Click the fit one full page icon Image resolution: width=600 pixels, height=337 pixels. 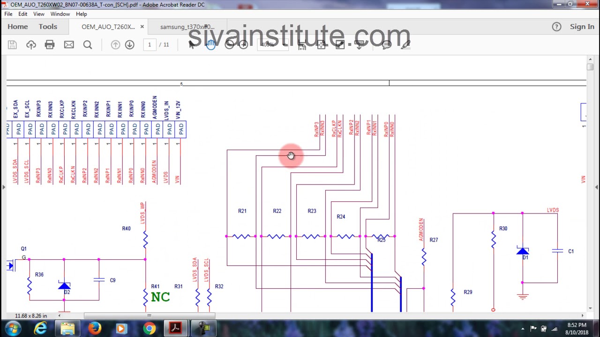pos(321,44)
